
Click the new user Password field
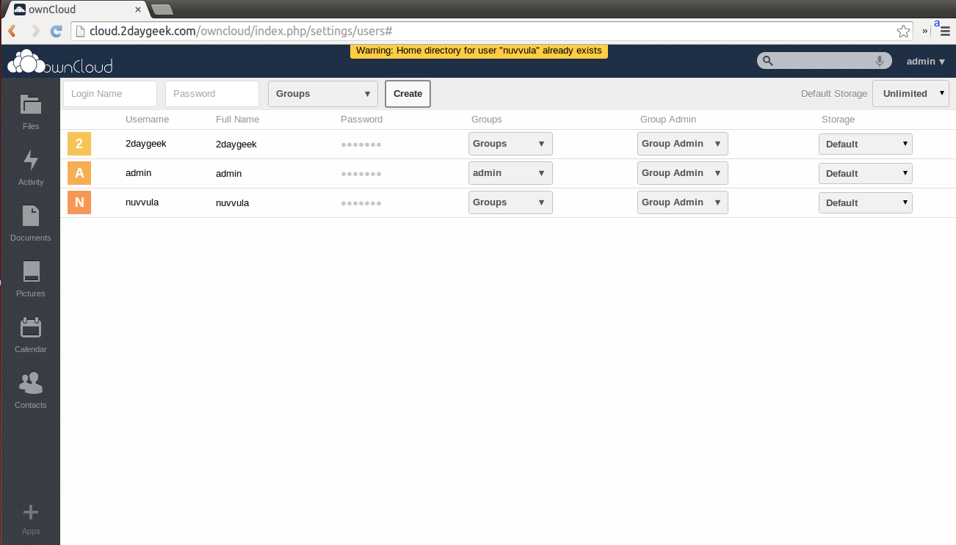(212, 94)
